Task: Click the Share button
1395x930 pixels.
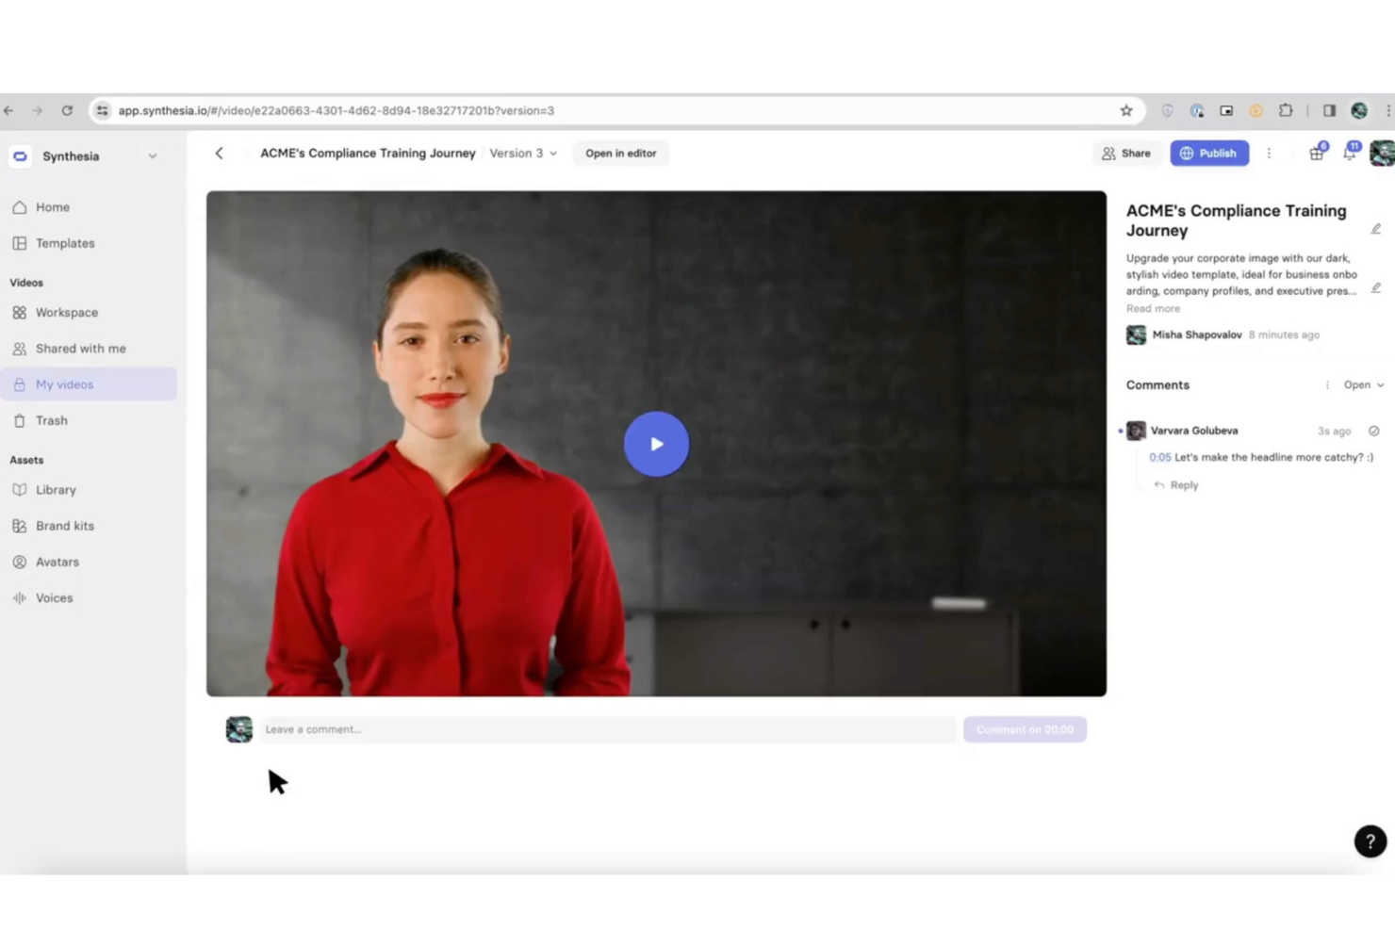Action: 1126,154
